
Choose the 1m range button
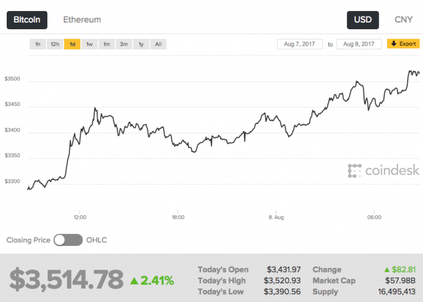point(106,44)
